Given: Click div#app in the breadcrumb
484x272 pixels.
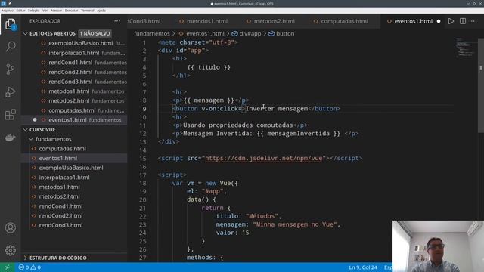Looking at the screenshot, I should click(250, 33).
